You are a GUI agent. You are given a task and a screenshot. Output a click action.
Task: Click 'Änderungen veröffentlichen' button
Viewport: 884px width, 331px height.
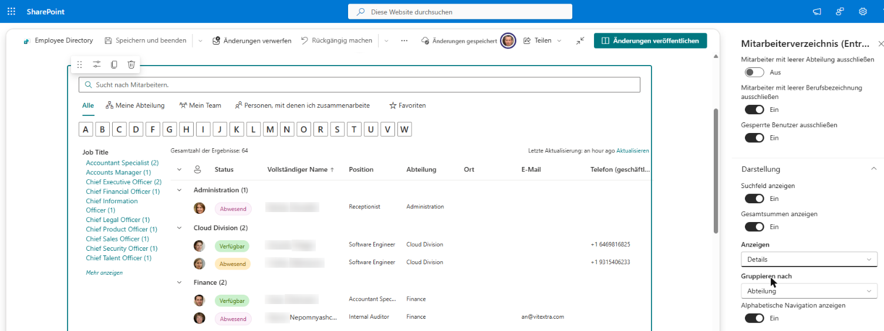pos(650,40)
